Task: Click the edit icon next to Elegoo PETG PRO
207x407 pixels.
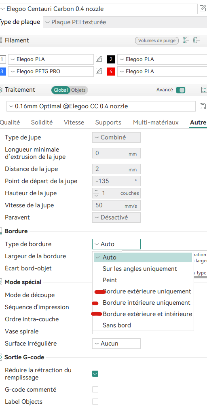Action: click(x=99, y=71)
